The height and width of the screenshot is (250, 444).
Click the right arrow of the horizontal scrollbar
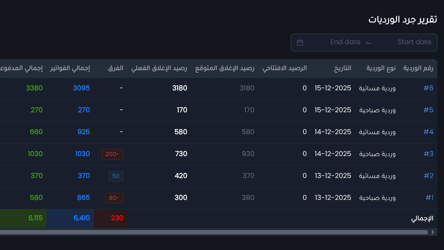[433, 232]
